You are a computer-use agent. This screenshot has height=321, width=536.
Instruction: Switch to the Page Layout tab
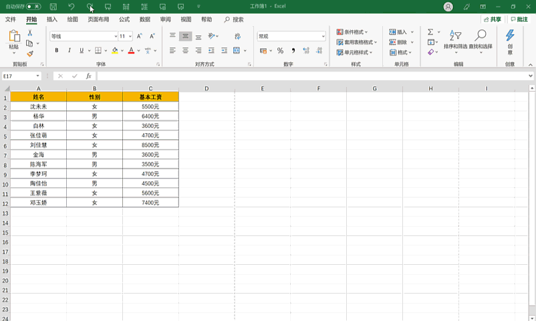pos(98,19)
